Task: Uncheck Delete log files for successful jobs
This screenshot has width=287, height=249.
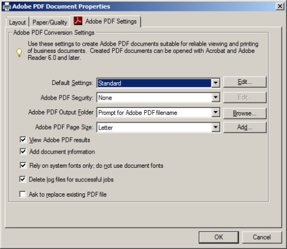Action: [22, 179]
